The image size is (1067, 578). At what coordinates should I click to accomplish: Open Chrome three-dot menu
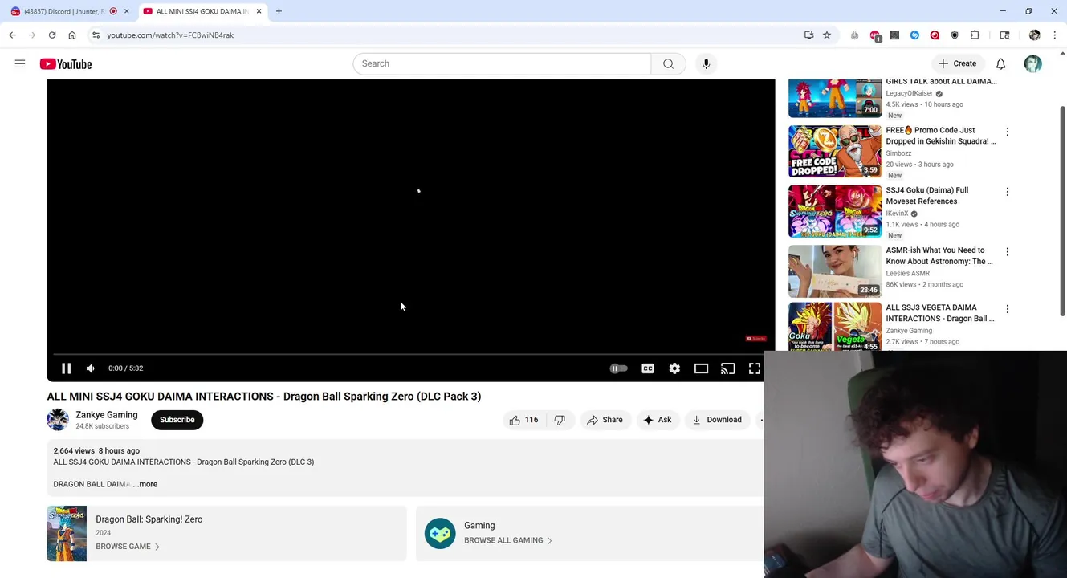tap(1055, 35)
